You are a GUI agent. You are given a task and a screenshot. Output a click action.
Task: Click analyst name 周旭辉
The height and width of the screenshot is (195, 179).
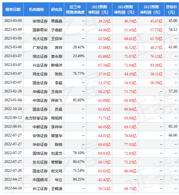click(x=57, y=118)
